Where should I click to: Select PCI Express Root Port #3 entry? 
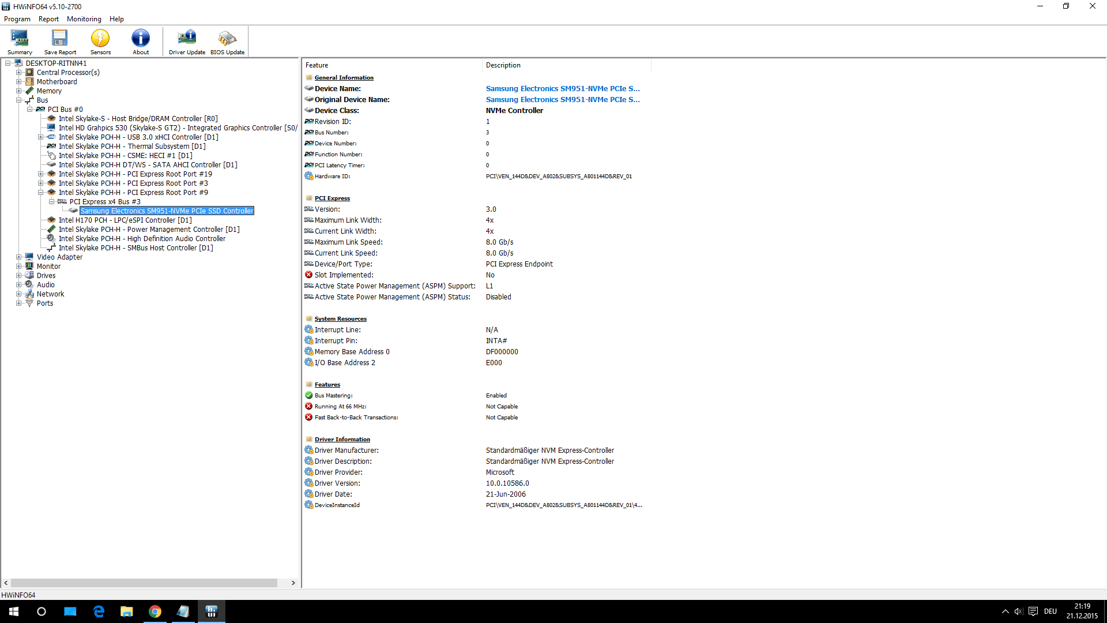pos(133,183)
